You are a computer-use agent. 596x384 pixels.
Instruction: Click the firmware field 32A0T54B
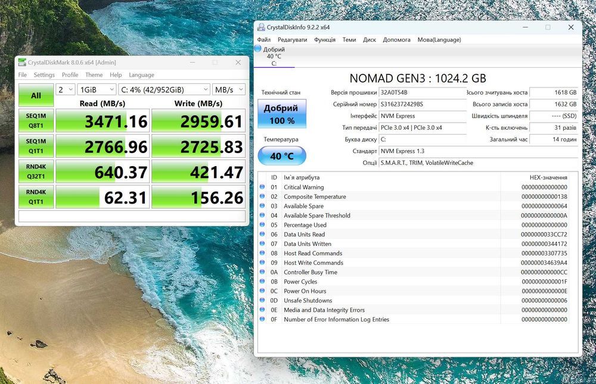point(423,92)
